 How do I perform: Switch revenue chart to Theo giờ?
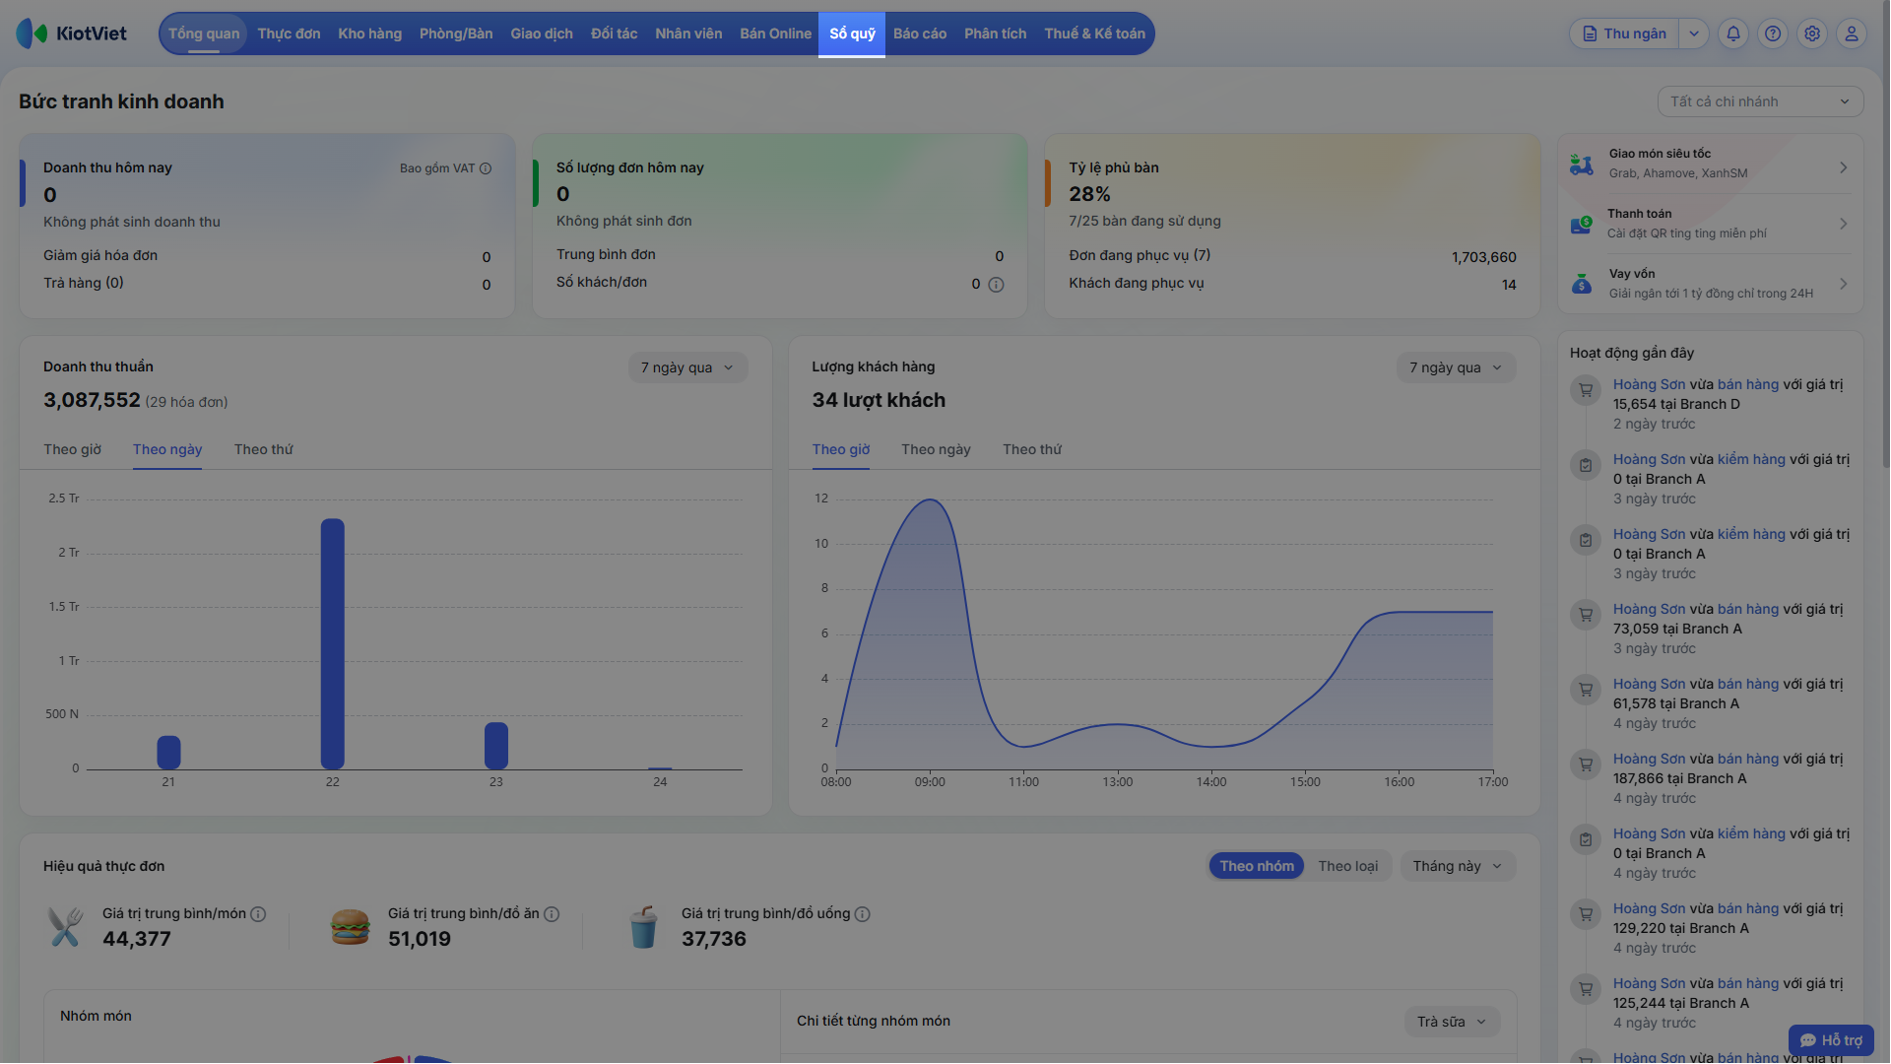pos(72,449)
